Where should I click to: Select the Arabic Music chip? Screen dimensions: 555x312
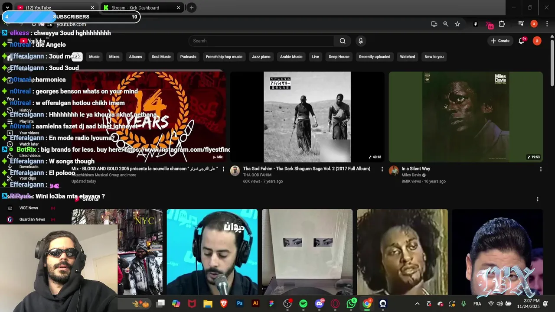click(x=291, y=57)
